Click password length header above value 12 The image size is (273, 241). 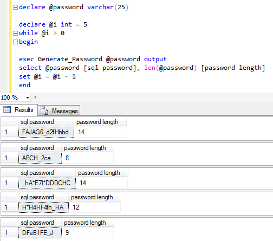(95, 197)
